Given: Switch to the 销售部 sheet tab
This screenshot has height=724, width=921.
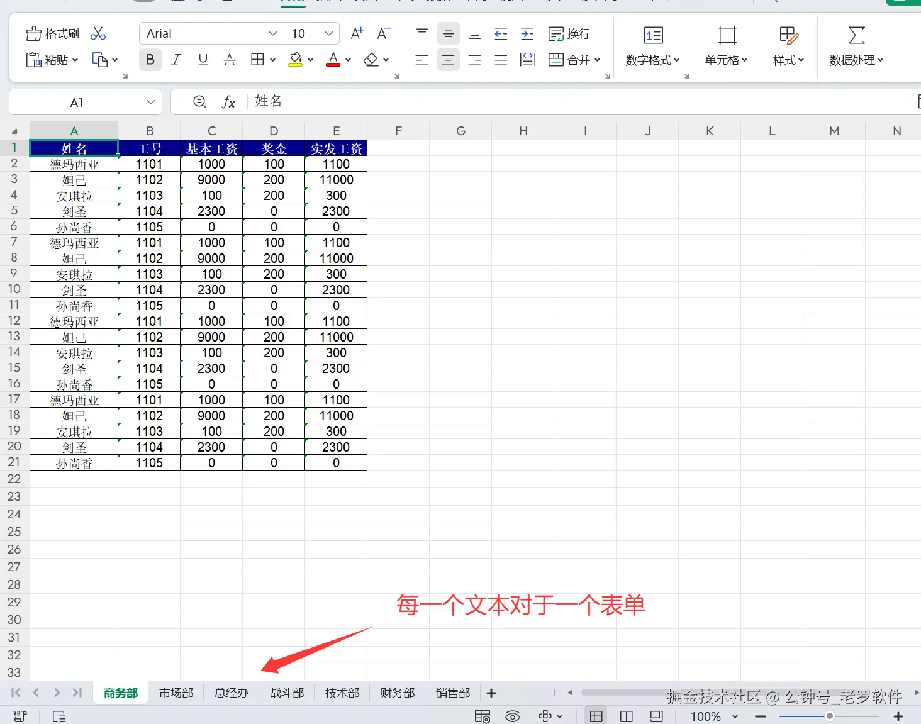Looking at the screenshot, I should pyautogui.click(x=453, y=693).
